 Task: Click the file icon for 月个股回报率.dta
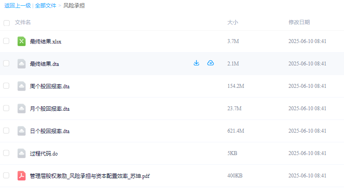pos(22,108)
